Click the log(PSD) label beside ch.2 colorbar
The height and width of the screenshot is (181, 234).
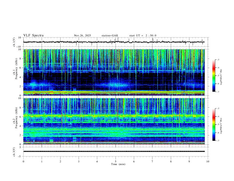[221, 126]
